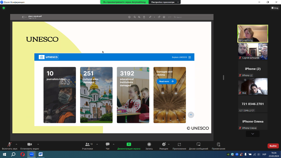
Task: Select 721 0346 2701 participant tile
Action: (x=253, y=104)
